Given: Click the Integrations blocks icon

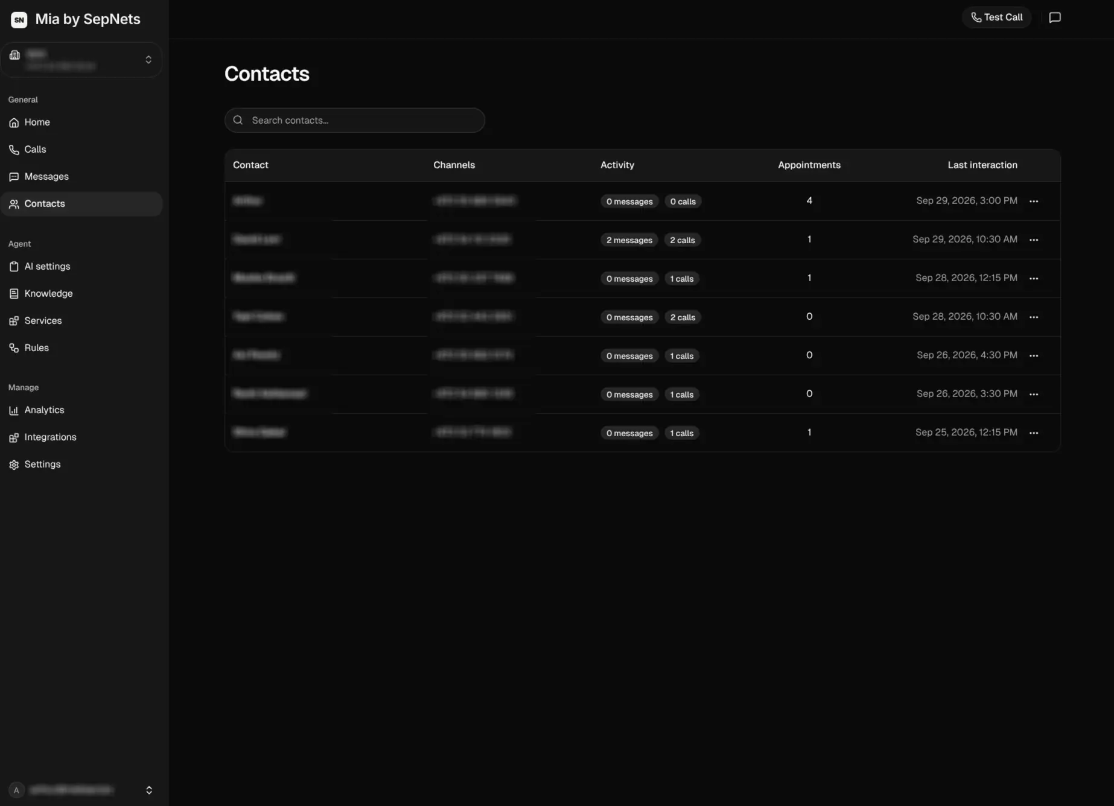Looking at the screenshot, I should coord(14,437).
